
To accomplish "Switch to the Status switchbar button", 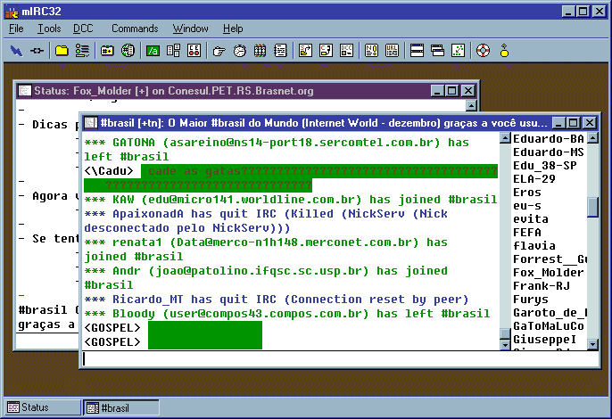I will point(42,407).
